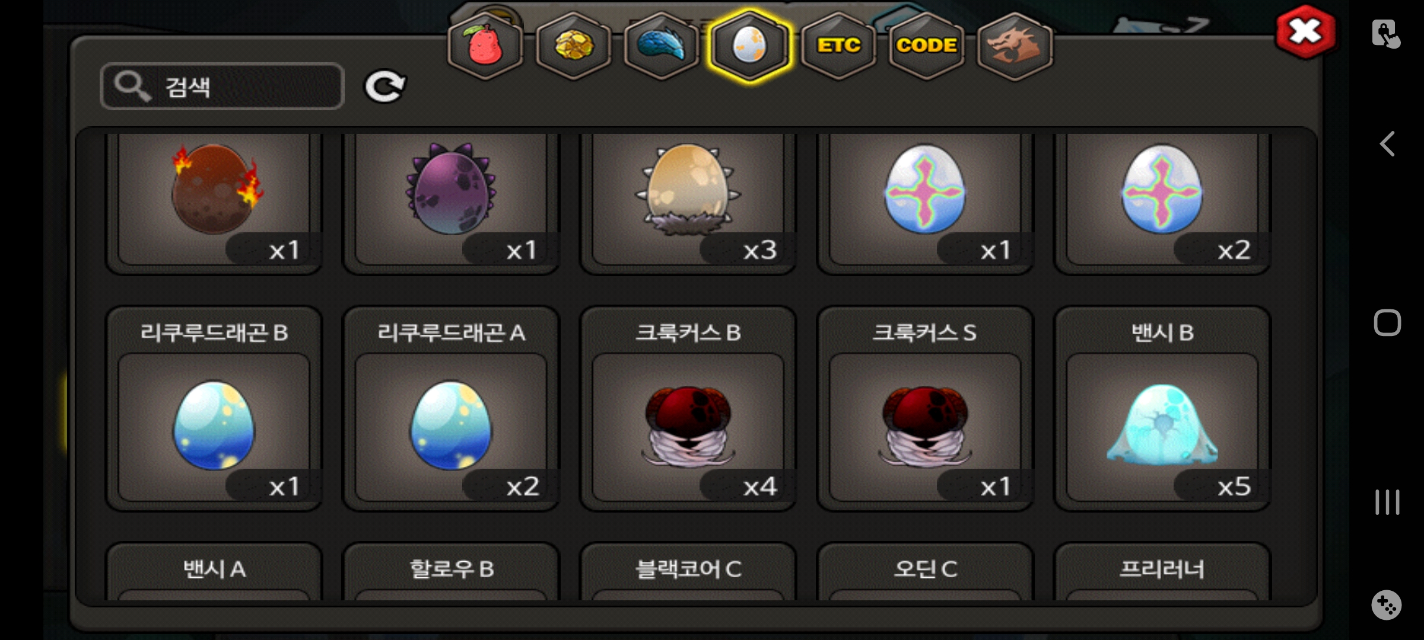Viewport: 1424px width, 640px height.
Task: Select the 크룩커스 S egg
Action: tap(925, 409)
